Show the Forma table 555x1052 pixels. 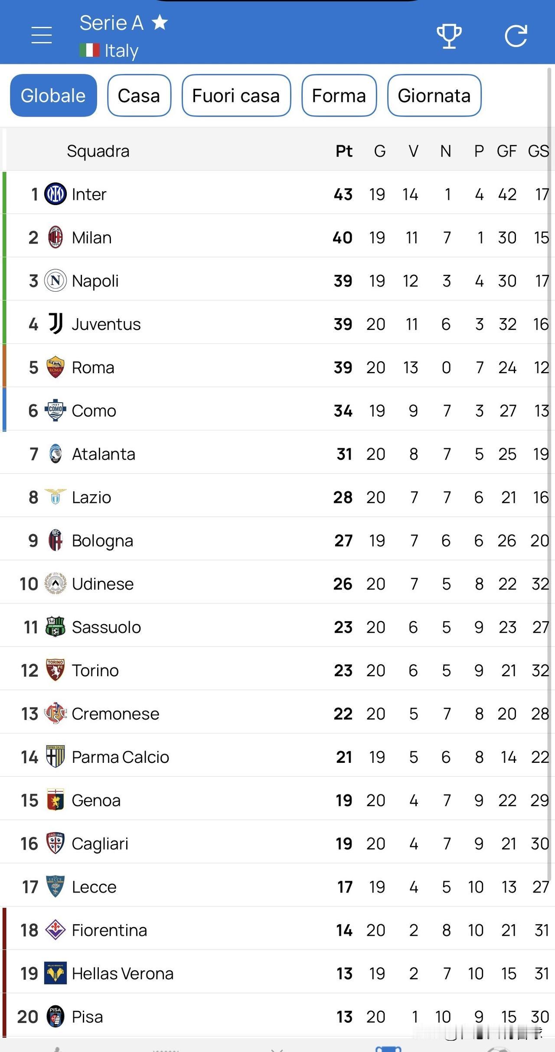[339, 95]
